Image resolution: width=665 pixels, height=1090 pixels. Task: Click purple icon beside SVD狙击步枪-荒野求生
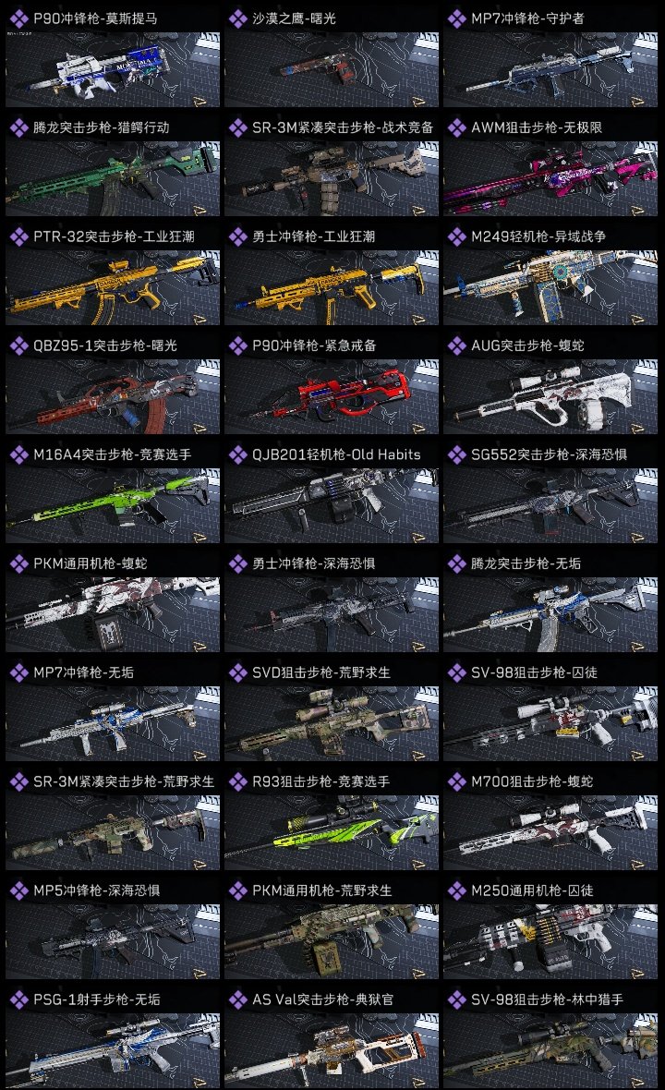pos(237,672)
